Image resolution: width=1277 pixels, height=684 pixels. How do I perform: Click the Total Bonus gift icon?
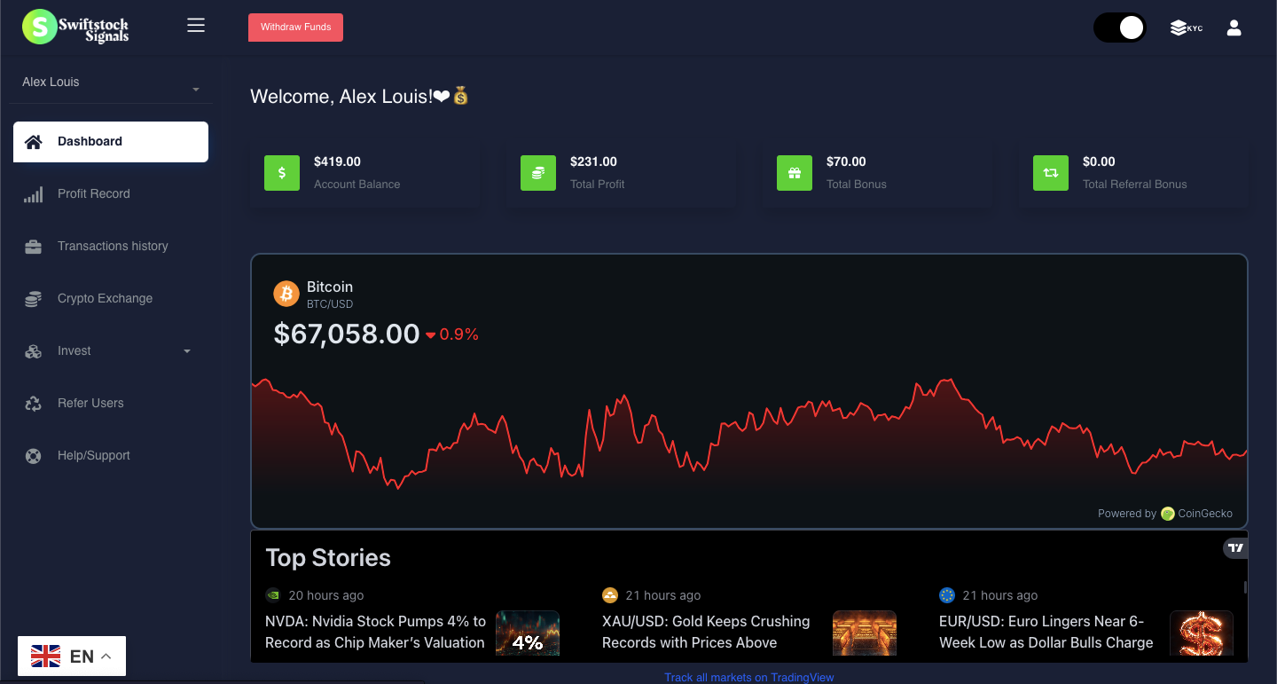point(795,173)
